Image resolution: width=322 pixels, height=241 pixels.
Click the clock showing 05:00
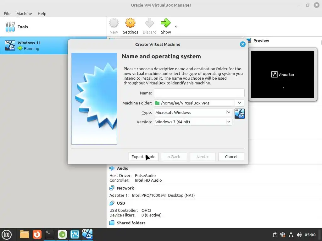310,235
